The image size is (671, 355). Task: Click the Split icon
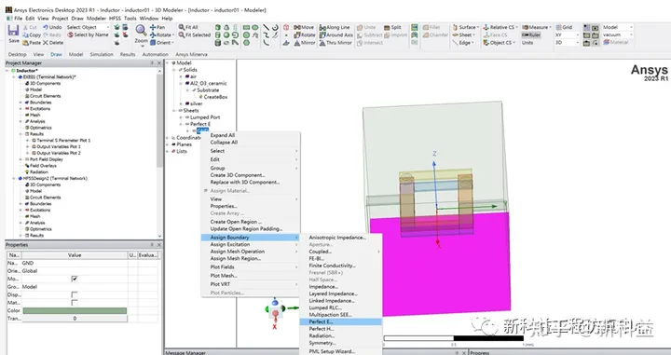392,27
